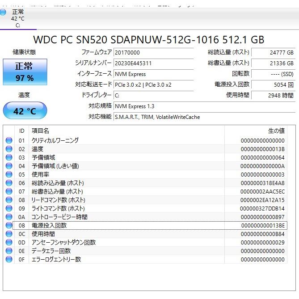This screenshot has height=299, width=299.
Task: Click status orb for row 0D アンセーフシャットダウン回数
Action: pyautogui.click(x=9, y=242)
